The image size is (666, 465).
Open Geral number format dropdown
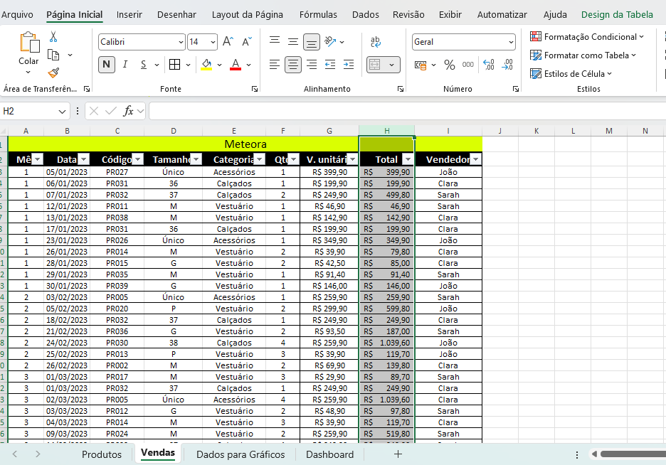(x=511, y=42)
